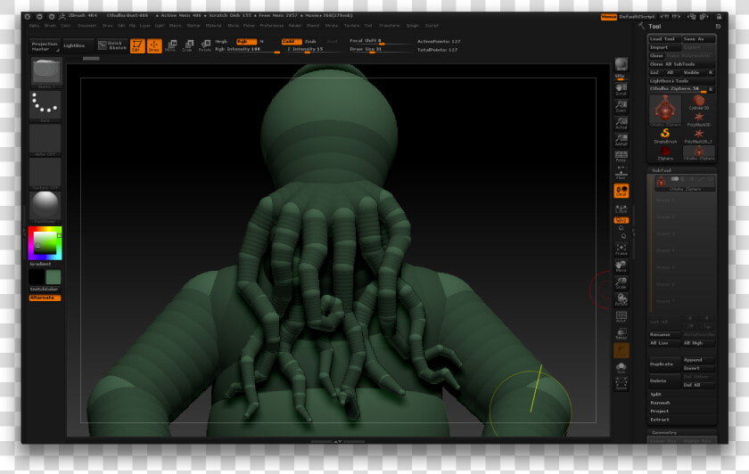Open the Alpha menu
749x474 pixels.
[34, 26]
